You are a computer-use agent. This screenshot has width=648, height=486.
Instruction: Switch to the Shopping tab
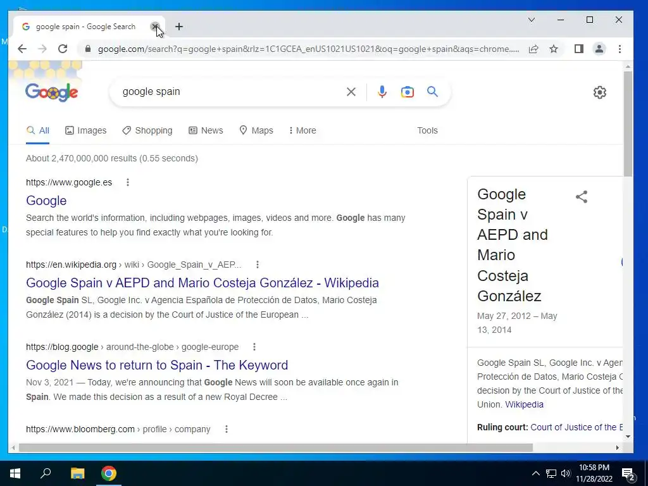(x=147, y=130)
